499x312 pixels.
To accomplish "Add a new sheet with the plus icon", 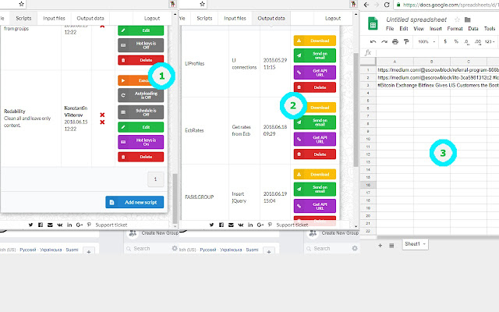I will coord(380,246).
